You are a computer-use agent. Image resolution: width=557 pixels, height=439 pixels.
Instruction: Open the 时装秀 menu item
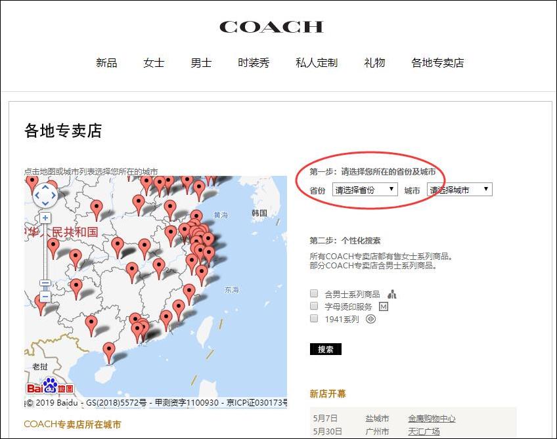click(254, 63)
